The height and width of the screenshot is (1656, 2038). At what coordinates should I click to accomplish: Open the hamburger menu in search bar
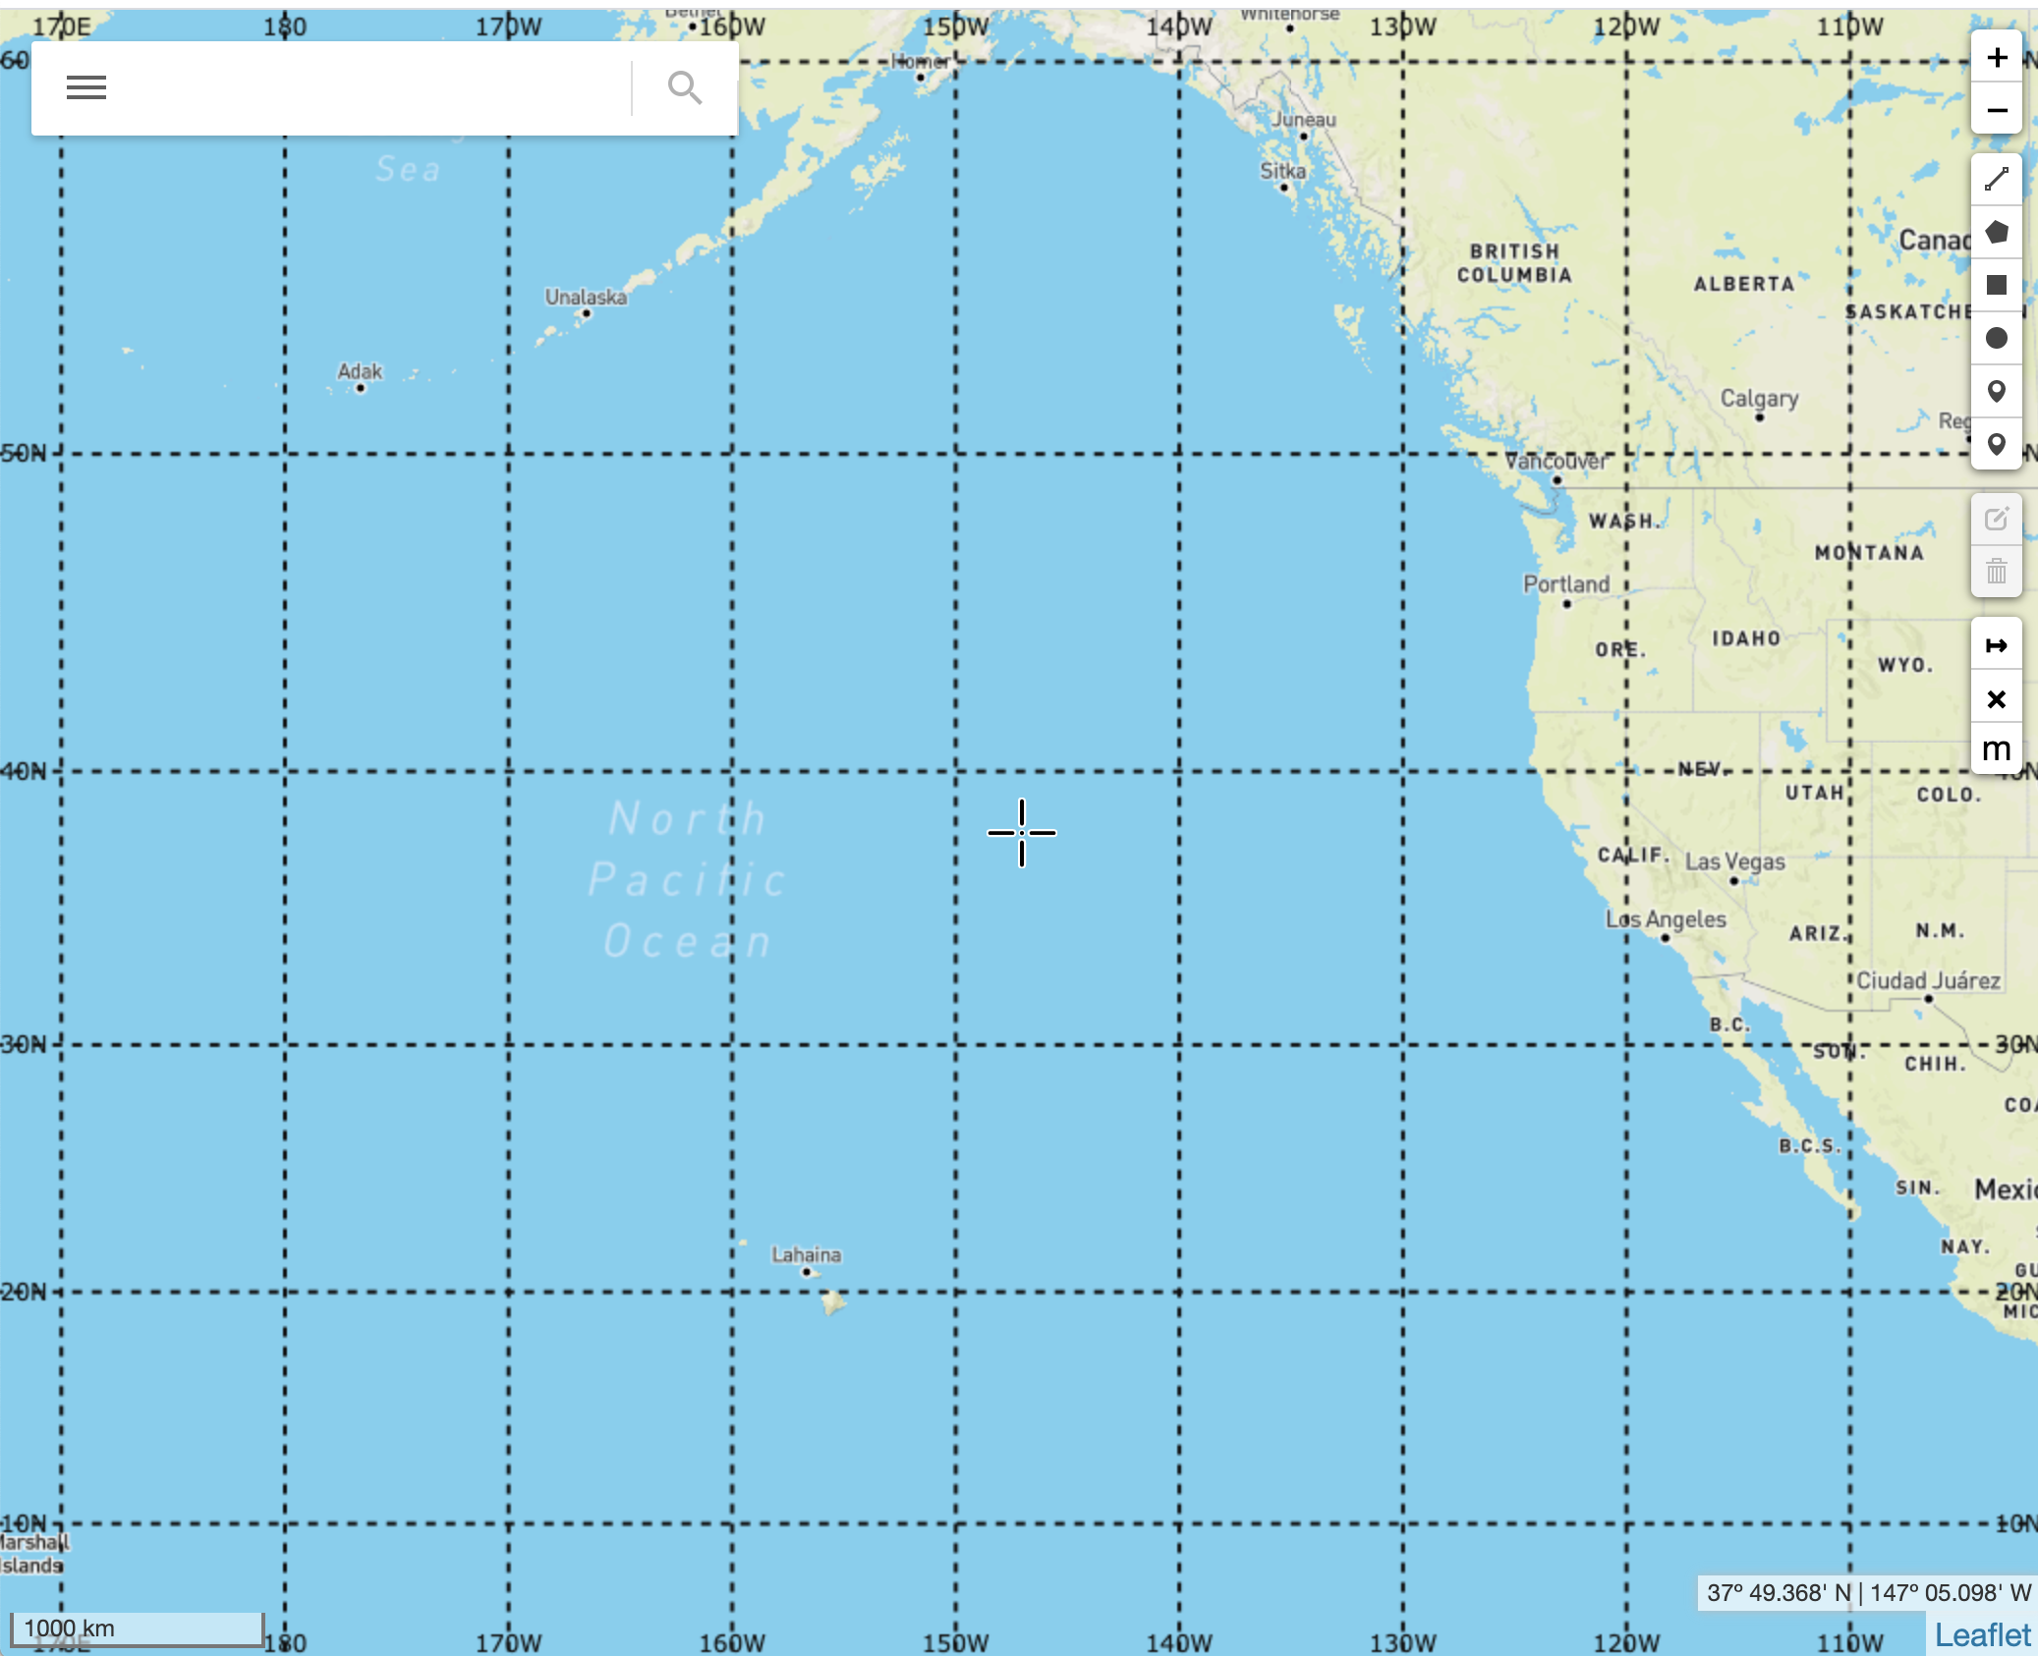tap(86, 87)
